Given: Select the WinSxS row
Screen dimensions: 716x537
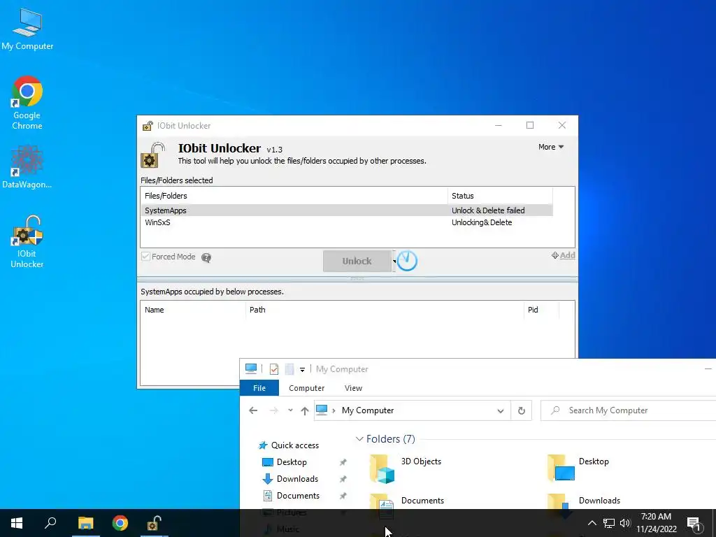Looking at the screenshot, I should (x=347, y=222).
